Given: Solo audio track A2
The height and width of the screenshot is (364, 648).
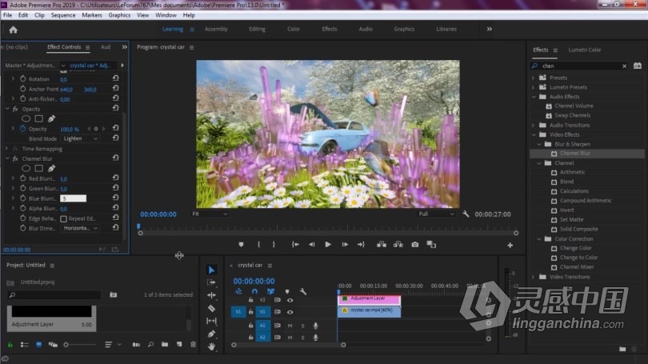Looking at the screenshot, I should (x=303, y=338).
